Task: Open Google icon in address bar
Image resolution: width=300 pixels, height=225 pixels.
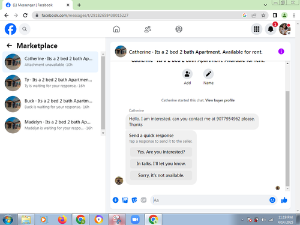Action: coord(244,16)
